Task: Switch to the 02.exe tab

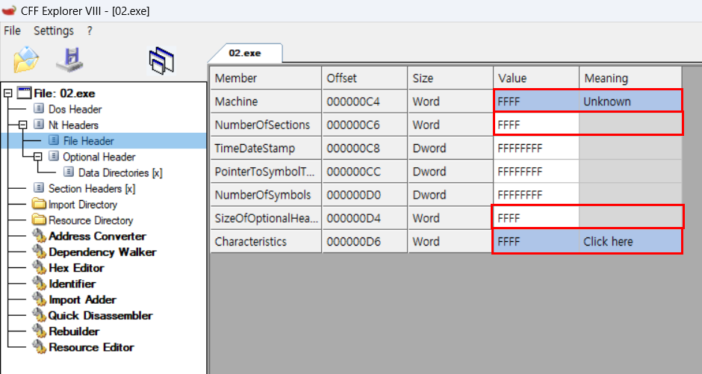Action: [x=245, y=53]
